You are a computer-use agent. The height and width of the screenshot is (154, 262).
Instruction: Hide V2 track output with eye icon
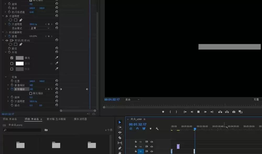pos(152,146)
